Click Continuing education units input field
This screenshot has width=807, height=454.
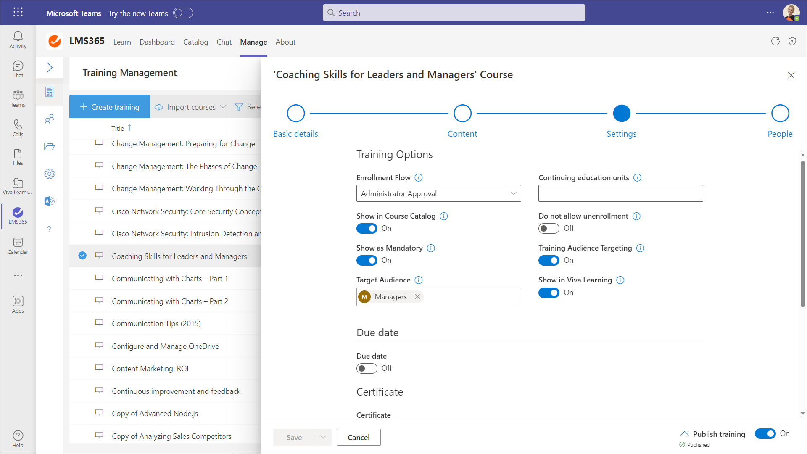point(620,193)
